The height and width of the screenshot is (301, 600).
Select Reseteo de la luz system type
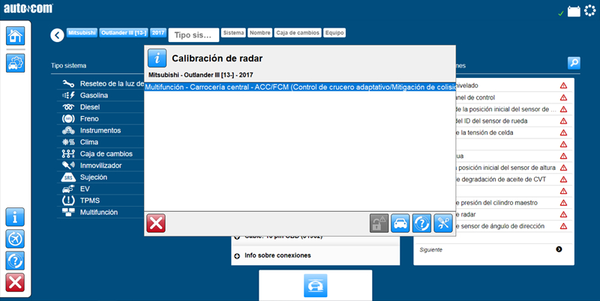[x=100, y=84]
